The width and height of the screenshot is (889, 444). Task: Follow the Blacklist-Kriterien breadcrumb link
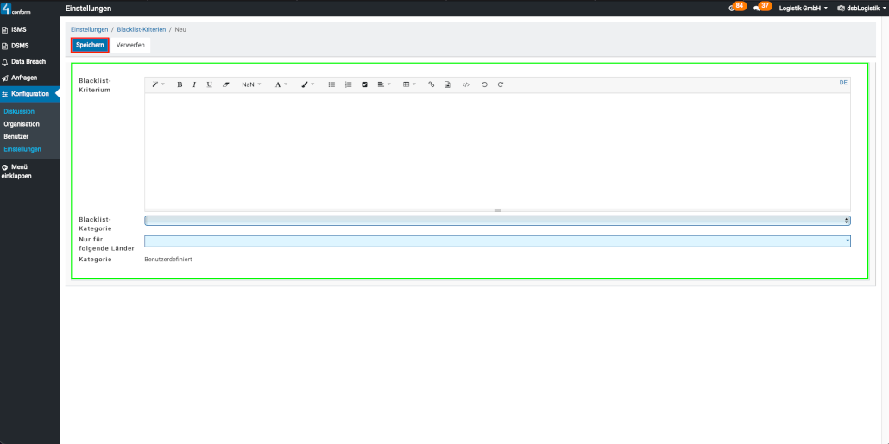[x=142, y=29]
